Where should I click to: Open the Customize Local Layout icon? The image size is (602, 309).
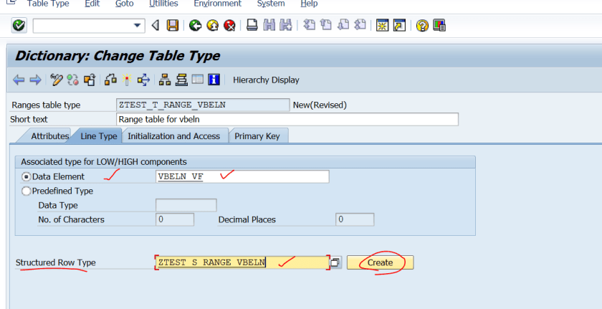pos(439,25)
